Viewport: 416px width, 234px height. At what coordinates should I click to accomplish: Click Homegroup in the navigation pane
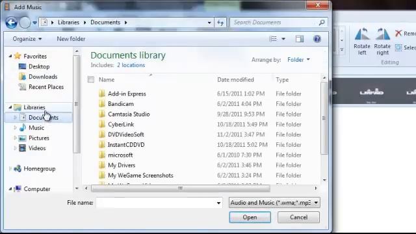[x=39, y=169]
